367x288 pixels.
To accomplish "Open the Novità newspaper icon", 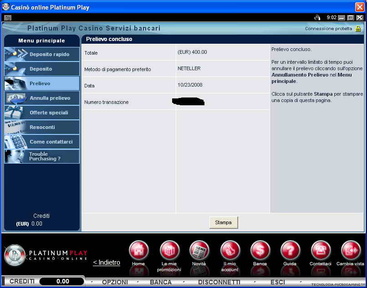I will 199,250.
